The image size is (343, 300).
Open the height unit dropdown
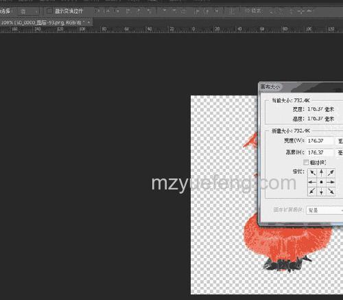tap(340, 152)
